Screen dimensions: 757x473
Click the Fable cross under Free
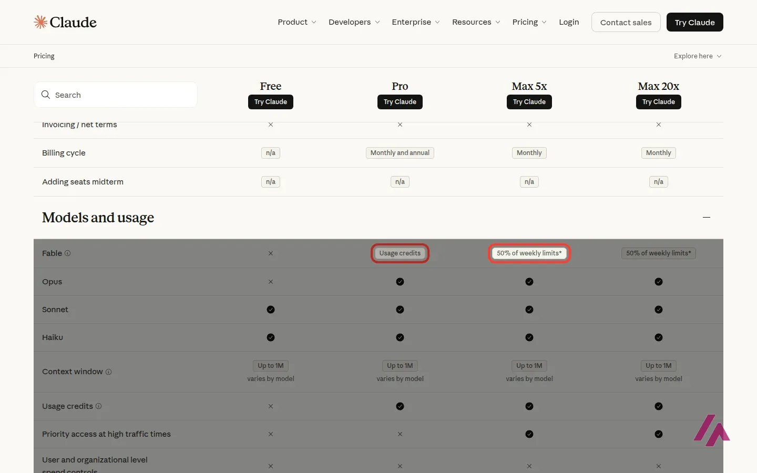[271, 253]
